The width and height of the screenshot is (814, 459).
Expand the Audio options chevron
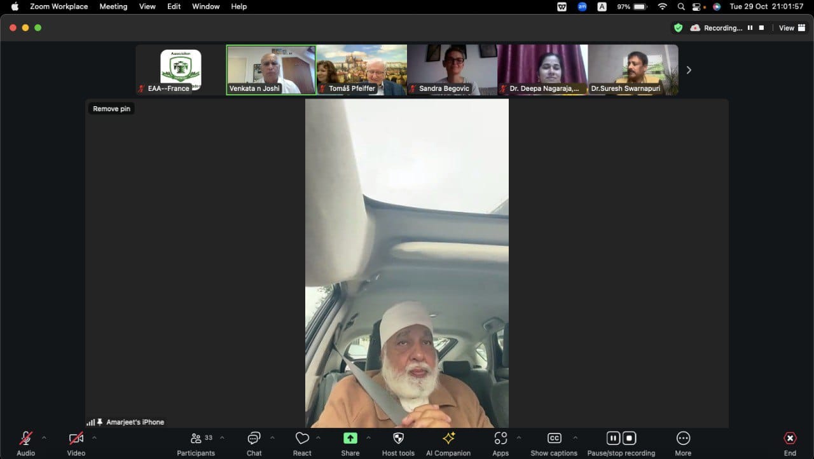point(44,437)
